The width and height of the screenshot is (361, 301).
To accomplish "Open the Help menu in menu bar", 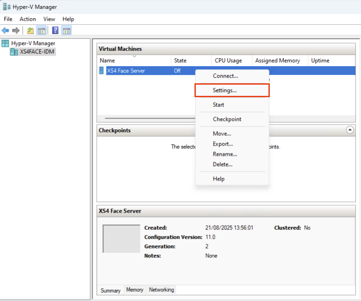I will (x=68, y=19).
